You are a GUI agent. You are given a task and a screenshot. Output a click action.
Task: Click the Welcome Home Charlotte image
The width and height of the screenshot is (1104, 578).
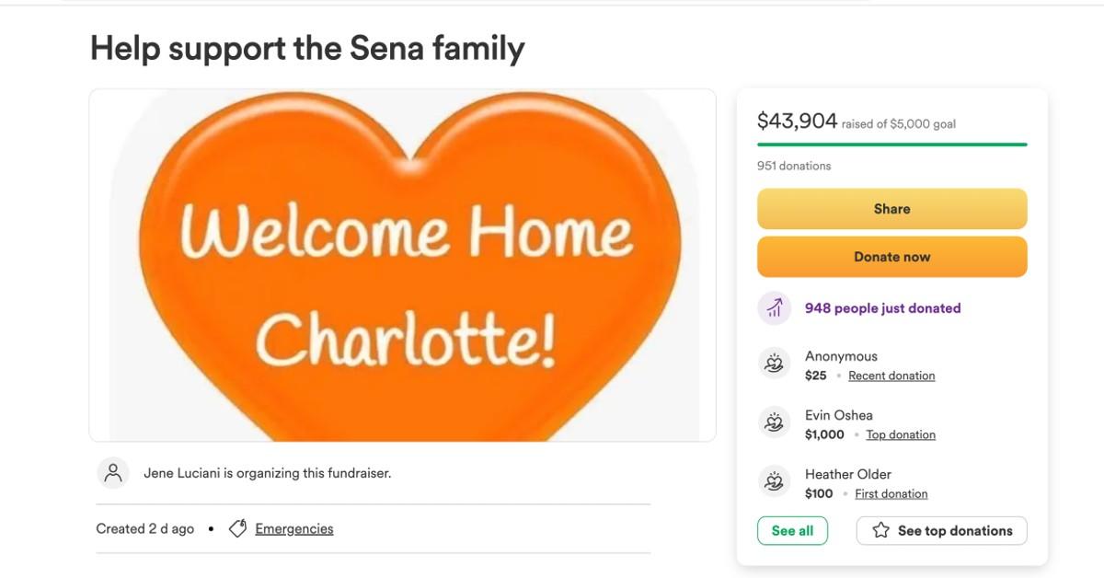[x=401, y=265]
